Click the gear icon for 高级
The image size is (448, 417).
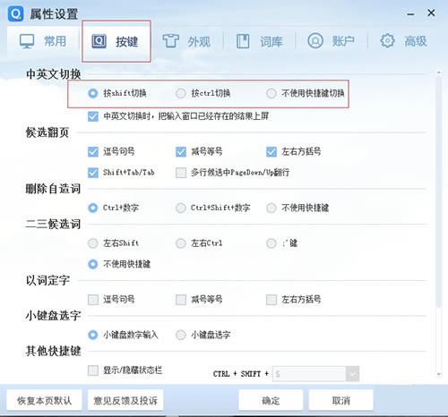[387, 41]
